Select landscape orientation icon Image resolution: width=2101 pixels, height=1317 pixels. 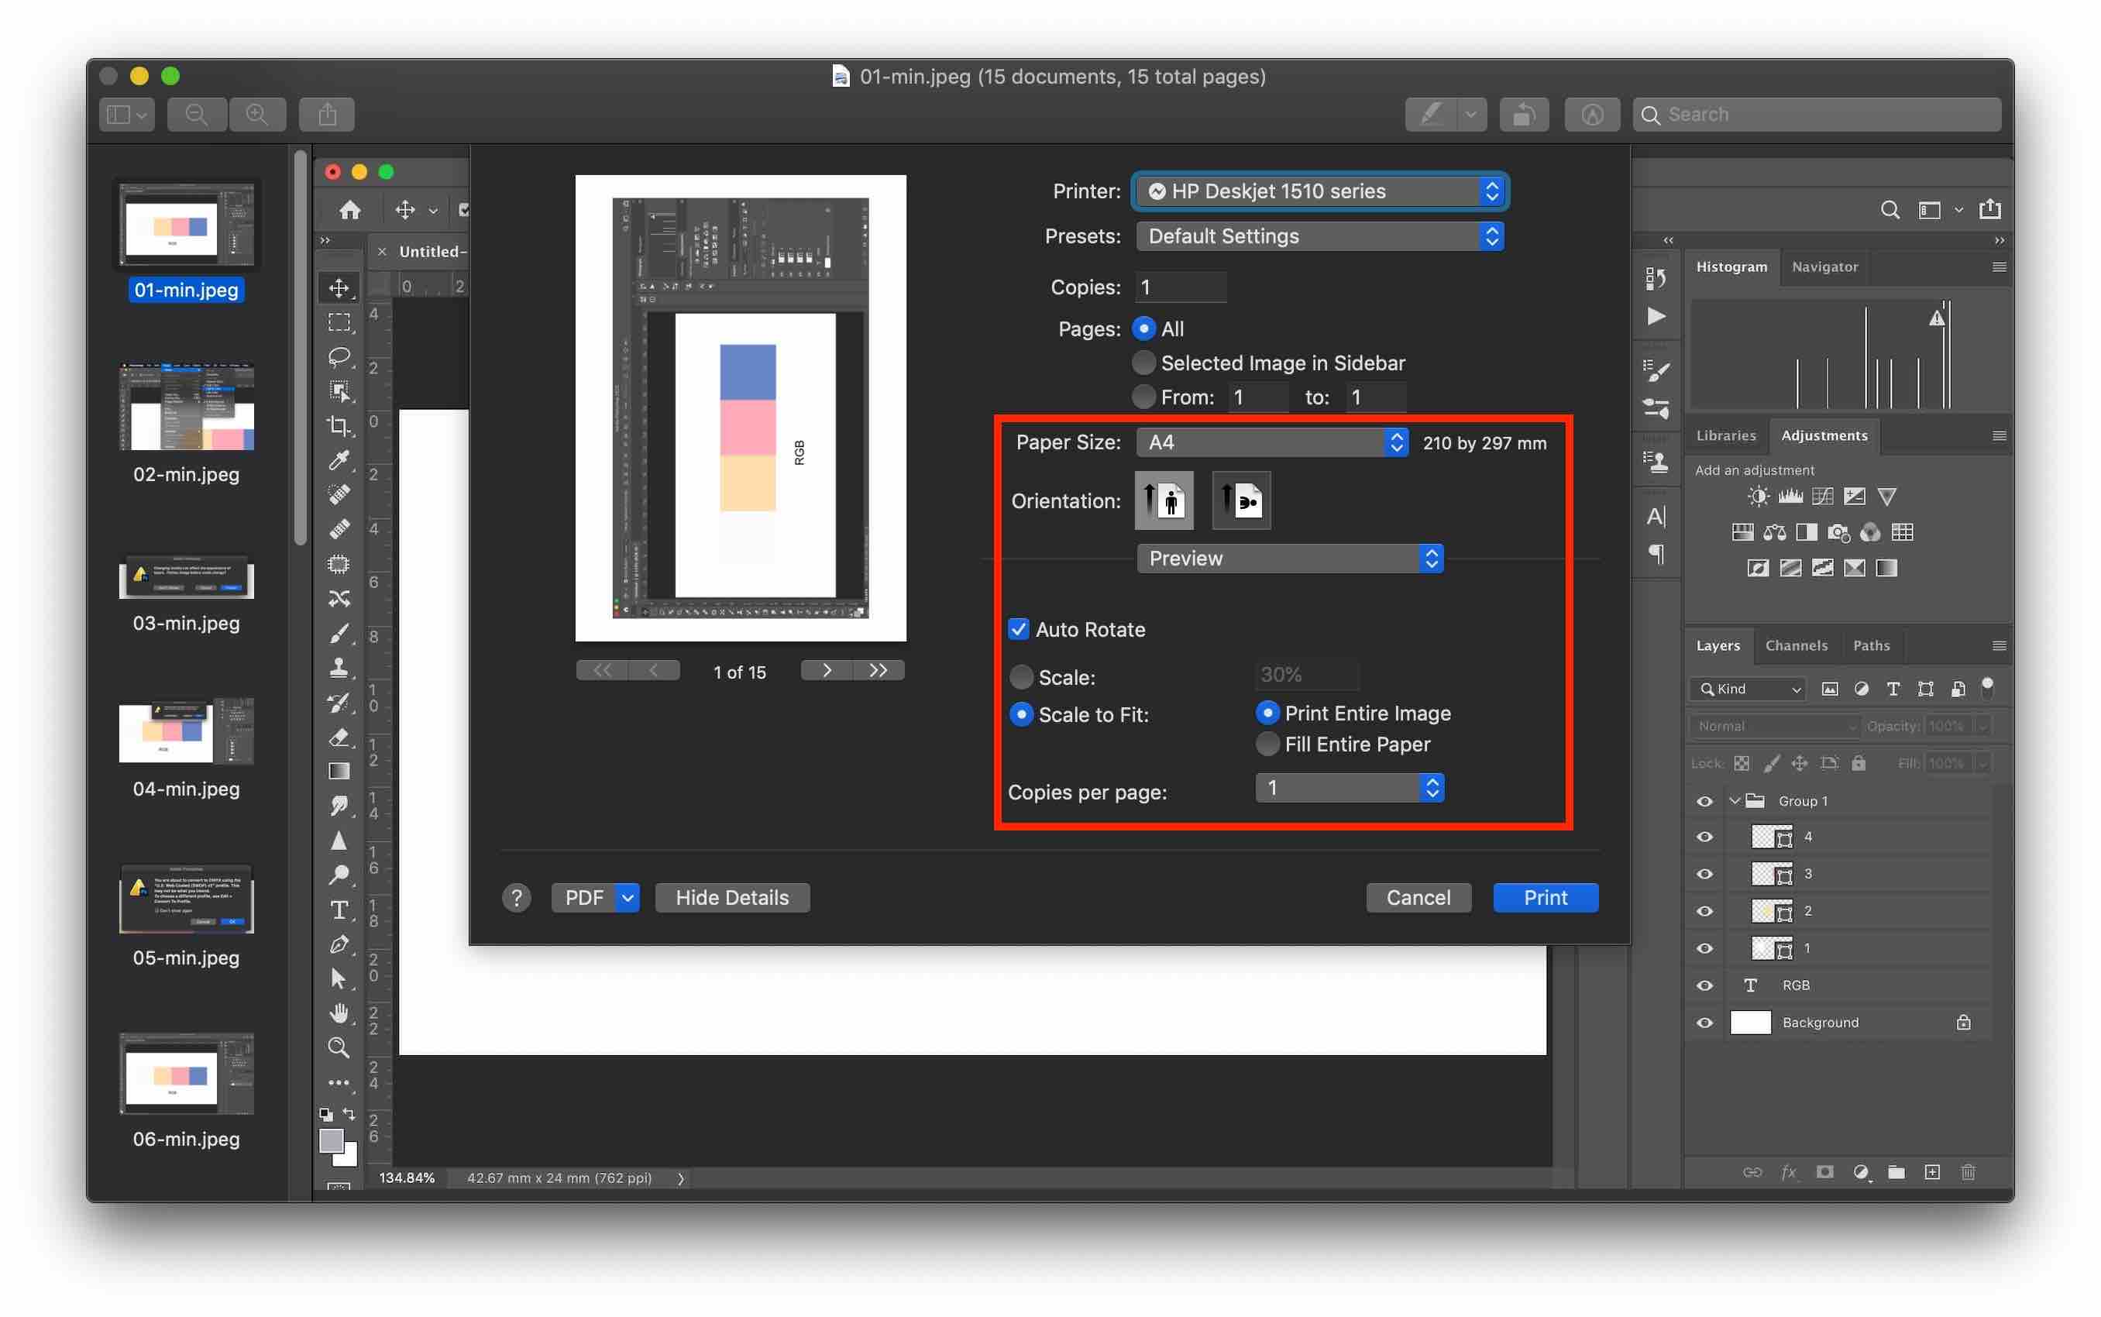point(1240,500)
